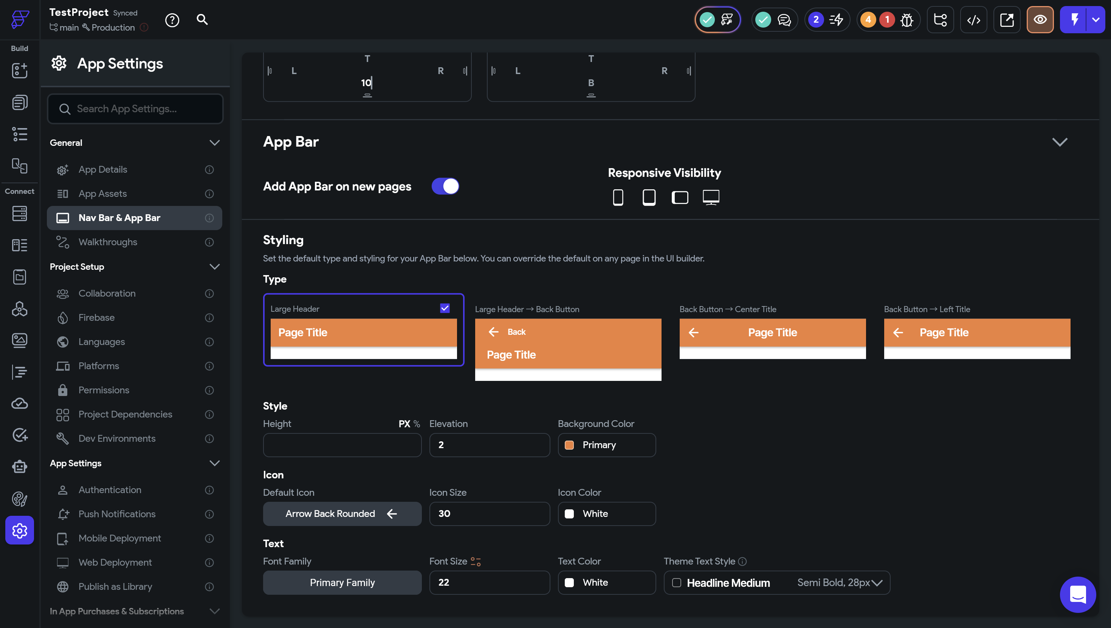Toggle the Large Header type checkbox

(x=445, y=308)
